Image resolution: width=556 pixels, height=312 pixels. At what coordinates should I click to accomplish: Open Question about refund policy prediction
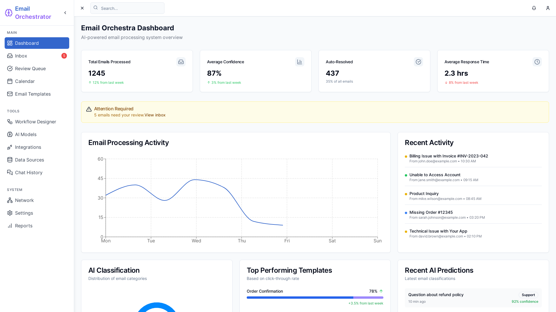click(x=473, y=298)
